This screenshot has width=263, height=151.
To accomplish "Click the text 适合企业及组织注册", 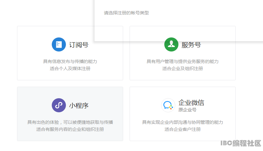I will point(183,68).
